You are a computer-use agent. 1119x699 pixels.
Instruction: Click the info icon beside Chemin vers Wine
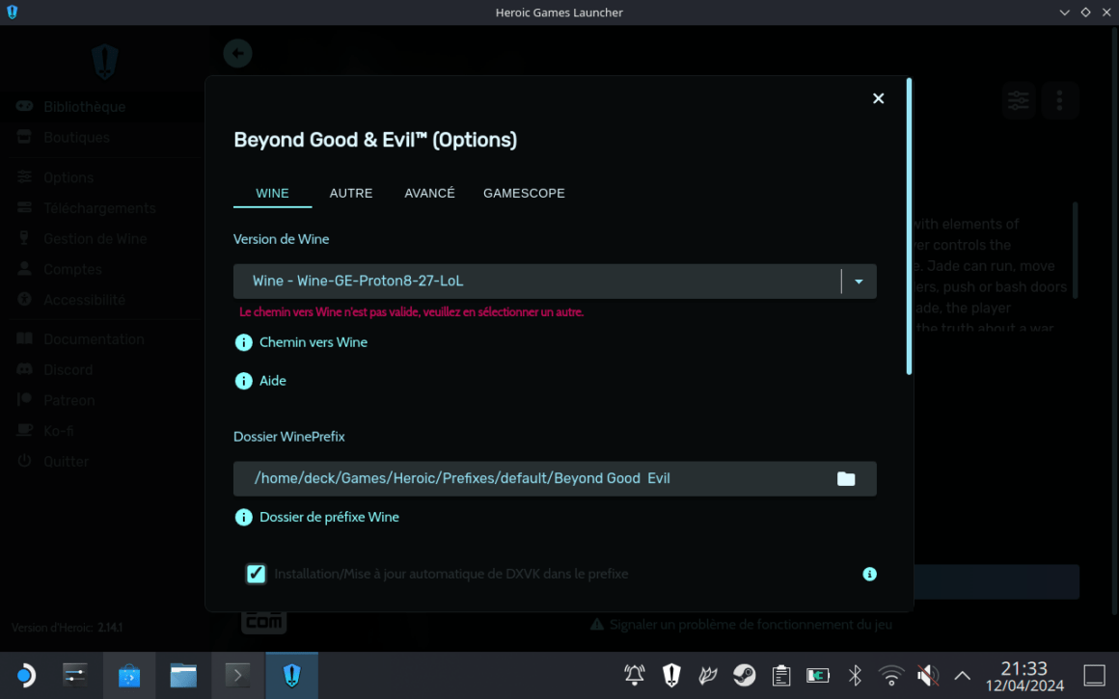coord(243,342)
